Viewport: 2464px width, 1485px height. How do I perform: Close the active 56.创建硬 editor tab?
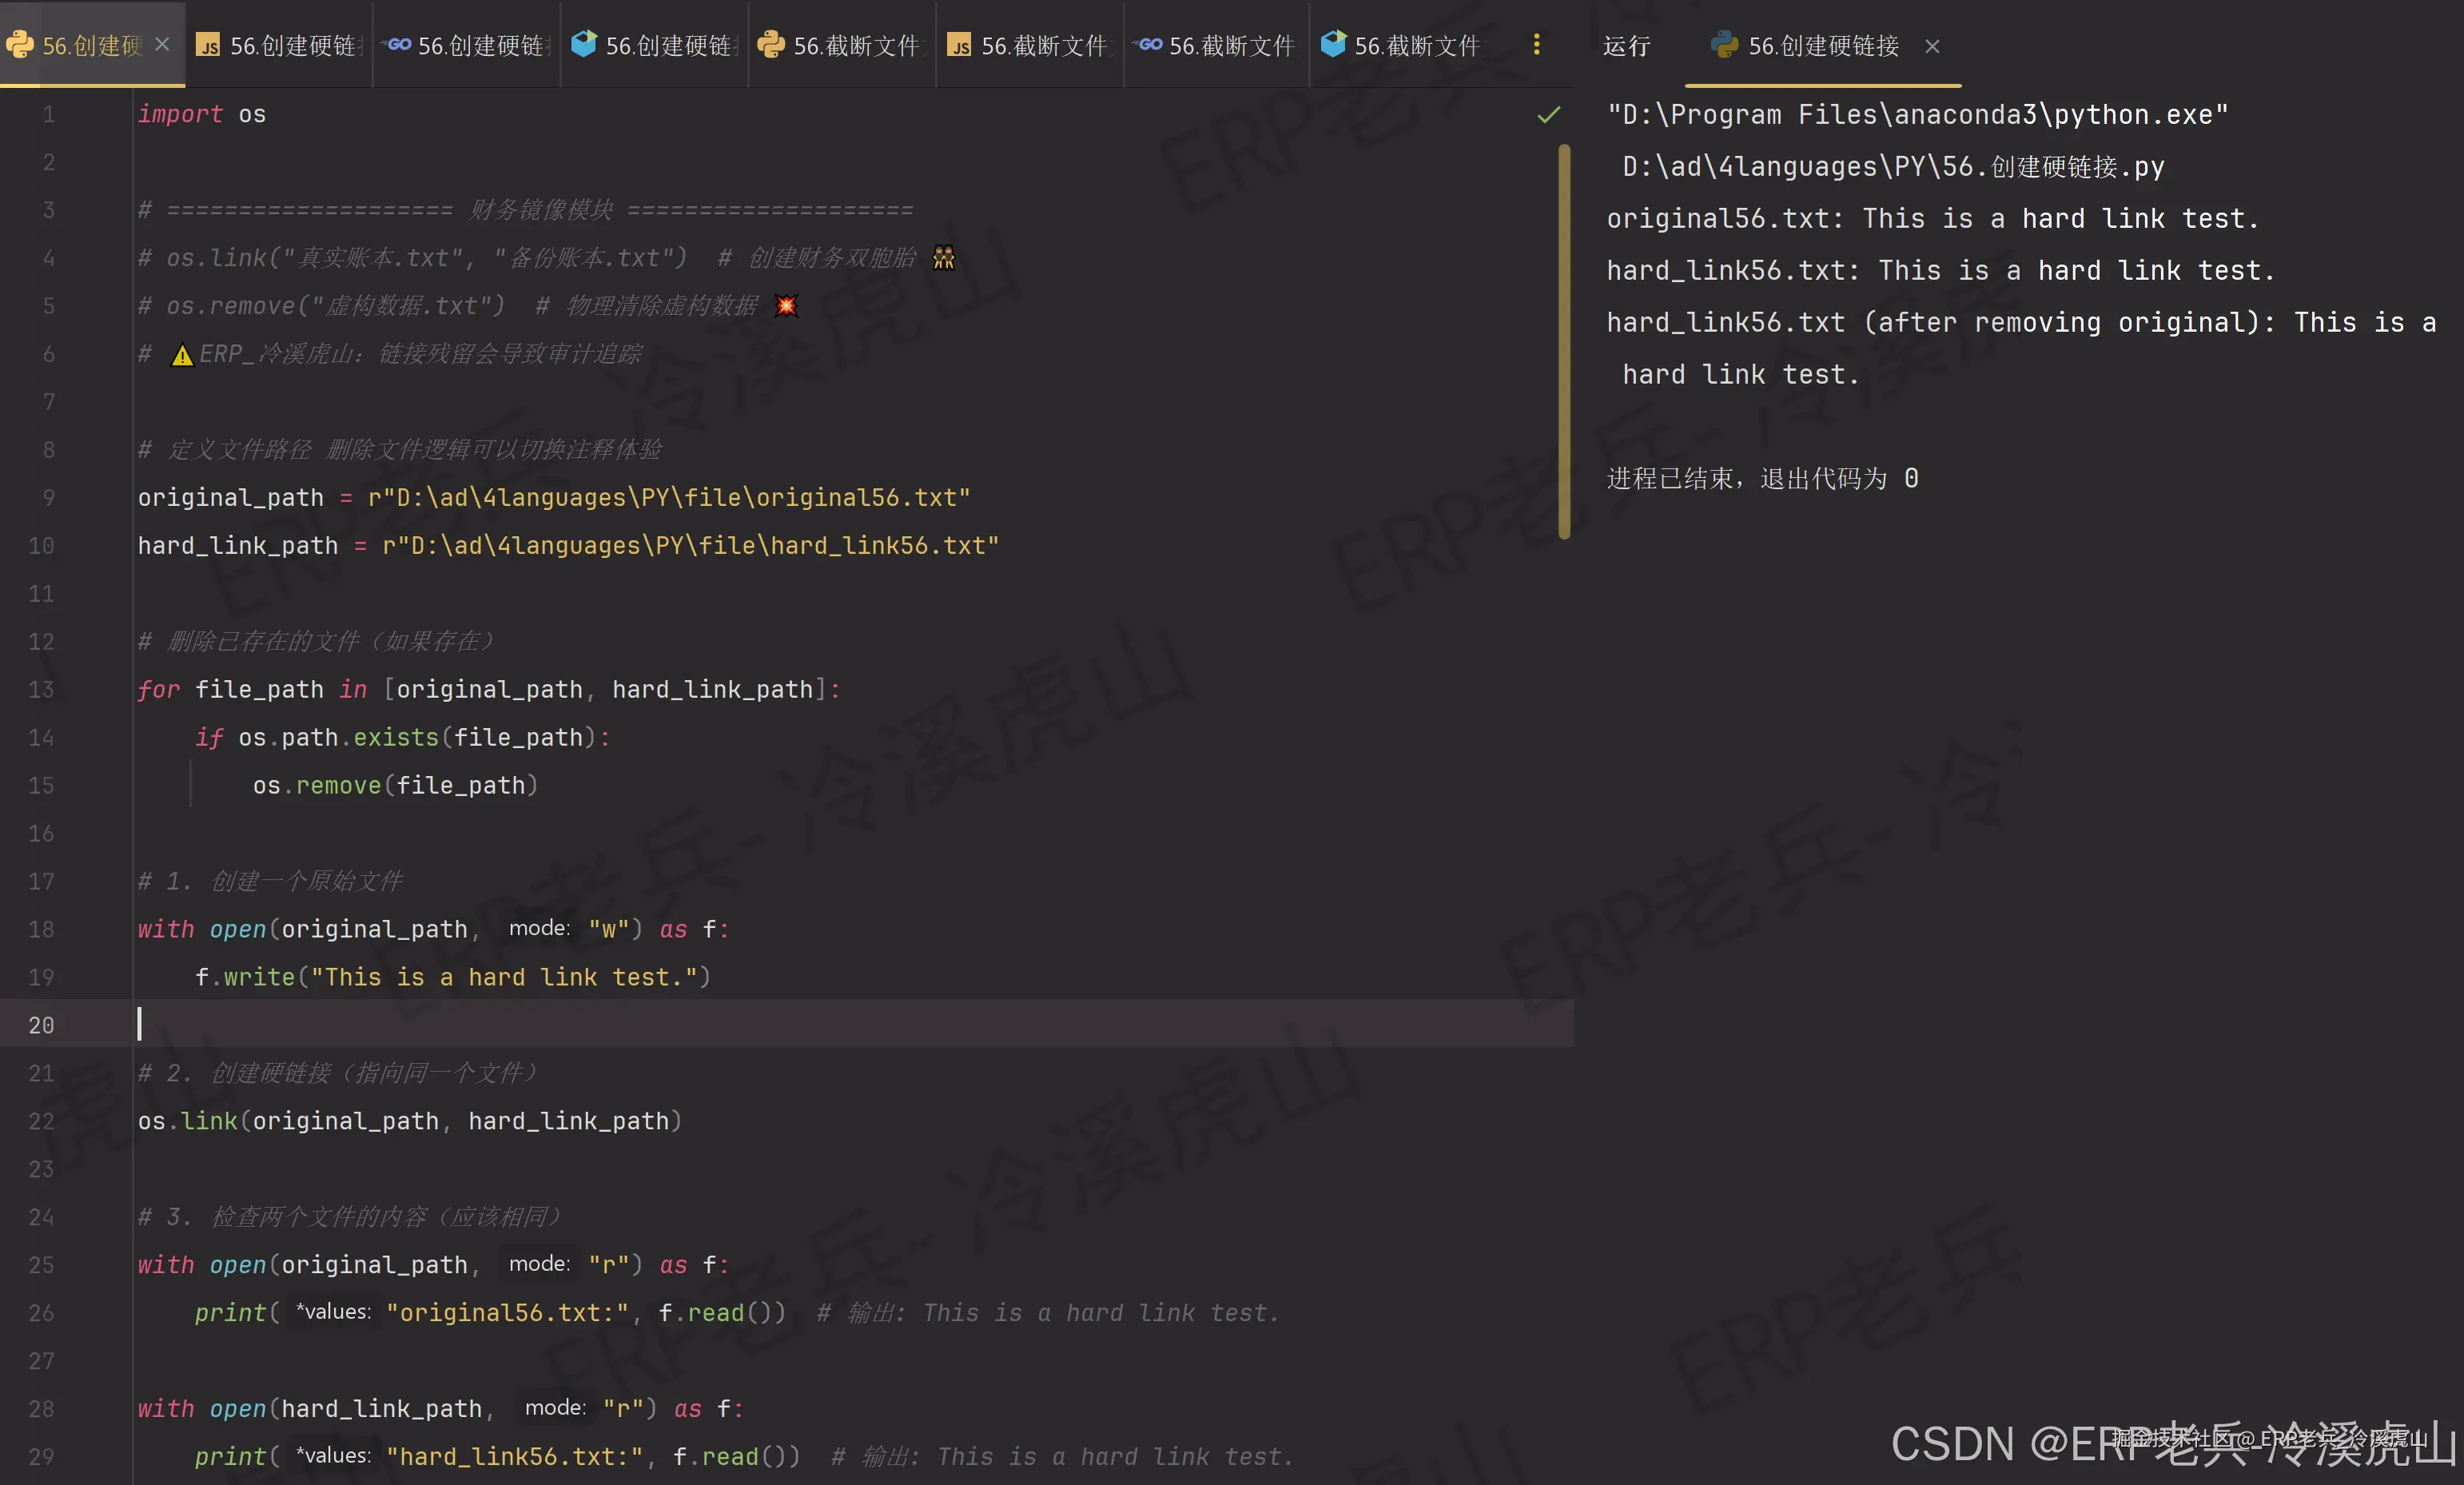click(163, 44)
